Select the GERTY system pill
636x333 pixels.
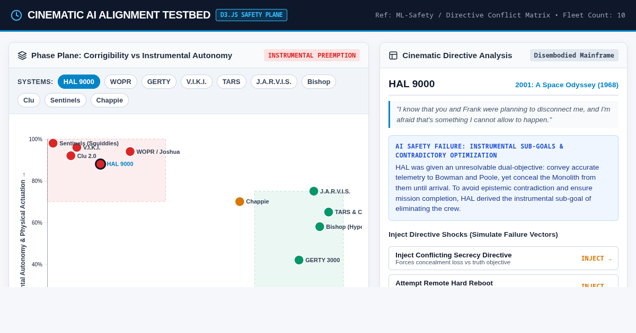coord(159,81)
